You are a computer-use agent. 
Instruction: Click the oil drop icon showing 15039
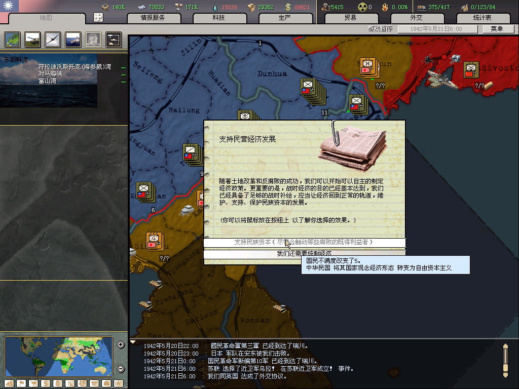(215, 7)
